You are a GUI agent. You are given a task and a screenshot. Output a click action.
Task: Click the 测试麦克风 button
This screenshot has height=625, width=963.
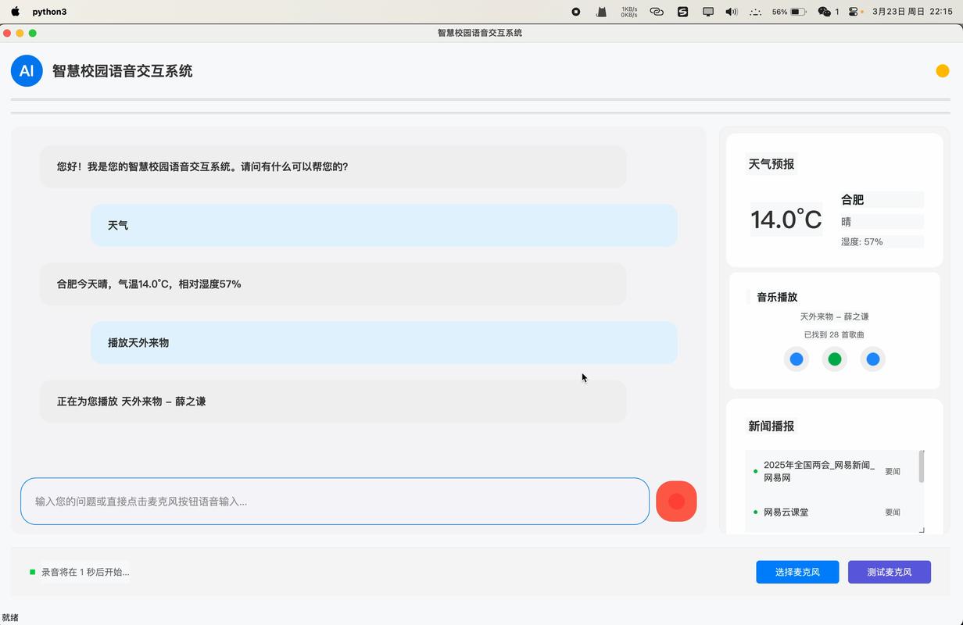890,572
